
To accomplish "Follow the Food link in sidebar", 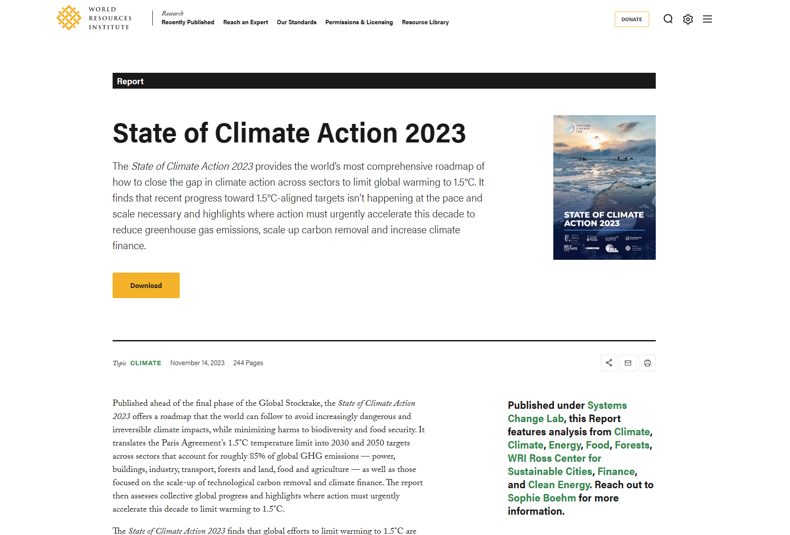I will [597, 445].
